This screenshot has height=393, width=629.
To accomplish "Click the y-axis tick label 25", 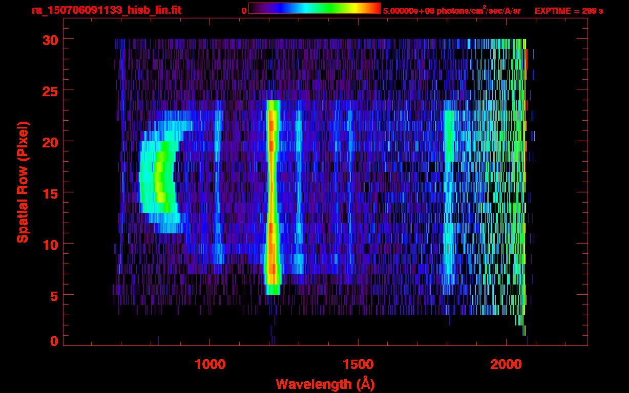I will pyautogui.click(x=50, y=91).
